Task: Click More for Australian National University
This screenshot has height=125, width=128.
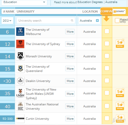Action: (70, 106)
